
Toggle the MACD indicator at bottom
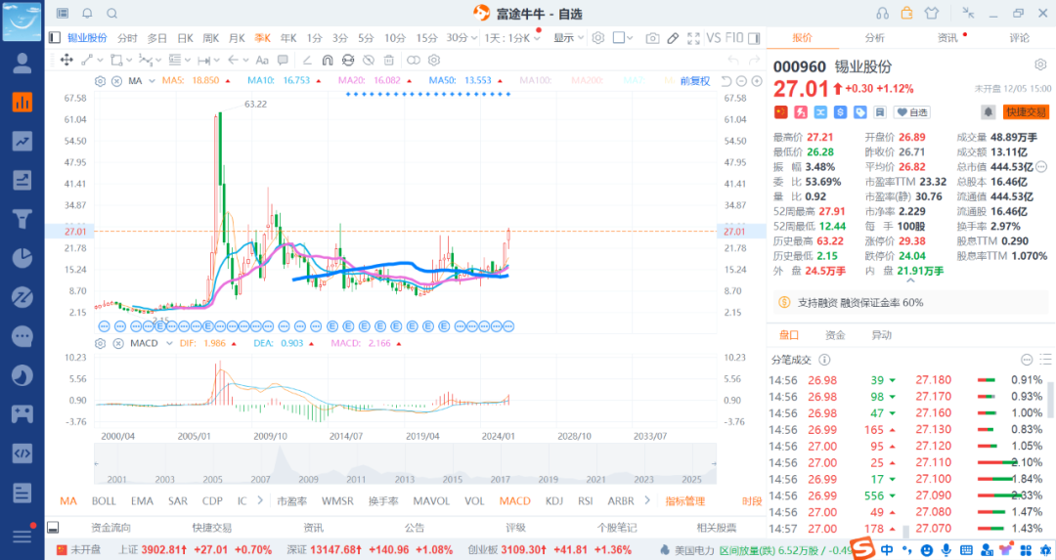[514, 501]
